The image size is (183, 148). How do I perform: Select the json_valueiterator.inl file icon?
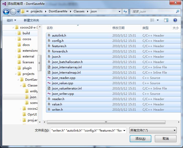[x=49, y=88]
